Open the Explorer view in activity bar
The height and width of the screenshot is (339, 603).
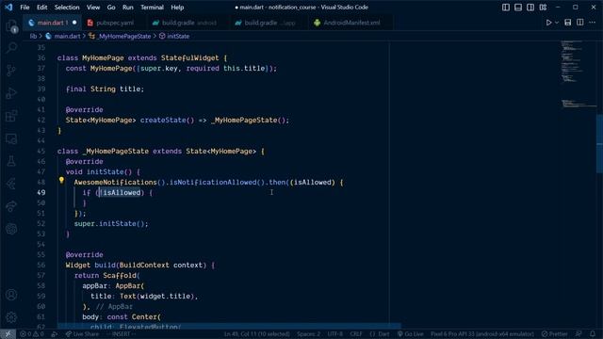click(11, 26)
